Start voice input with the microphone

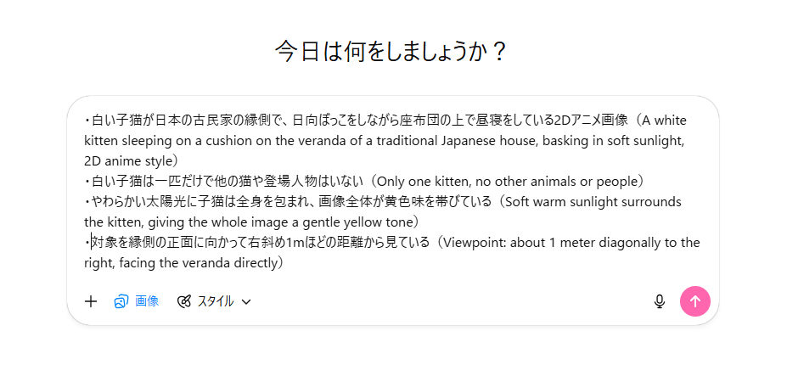[660, 301]
